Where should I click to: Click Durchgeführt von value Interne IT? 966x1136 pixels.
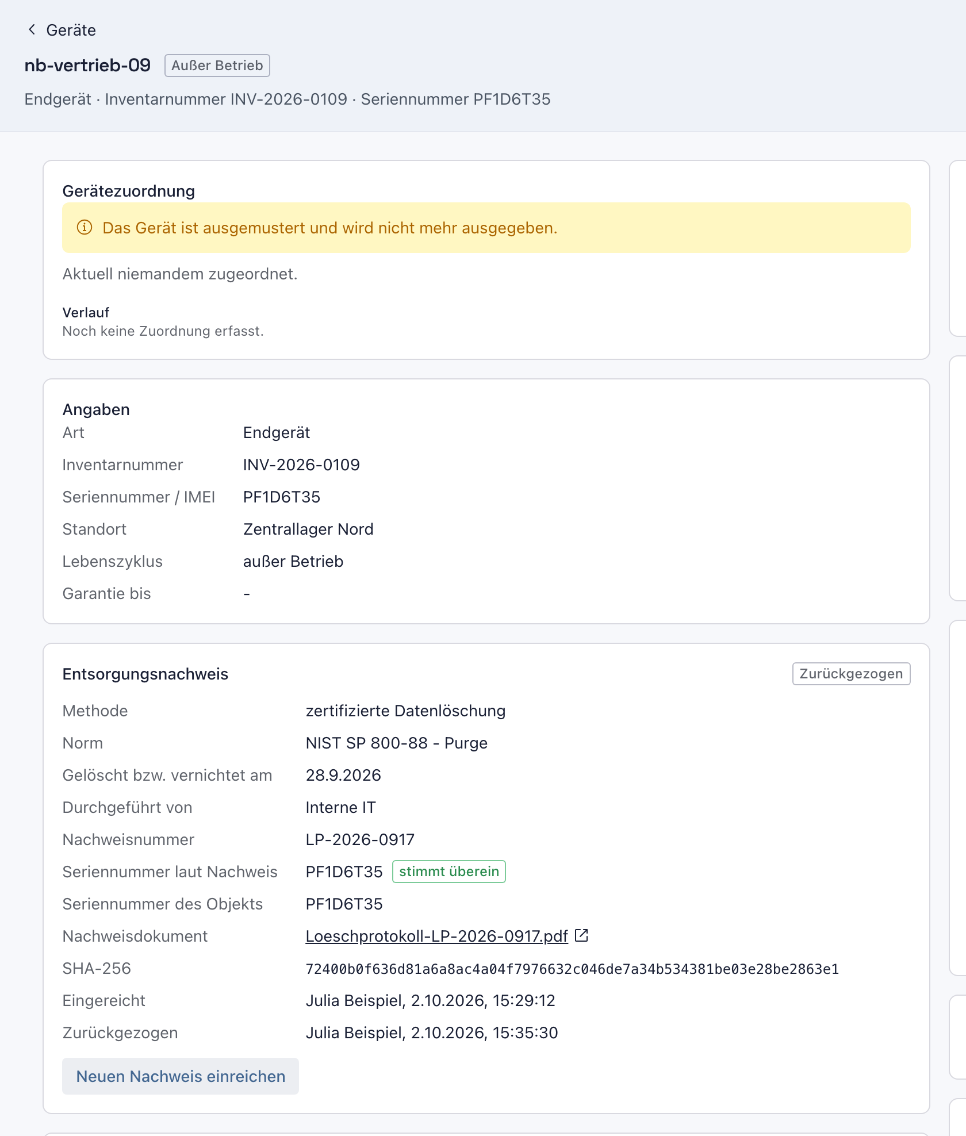(x=340, y=807)
